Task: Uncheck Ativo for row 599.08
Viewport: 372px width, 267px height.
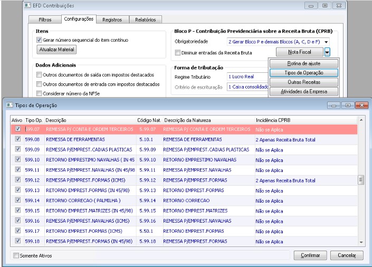Action: pos(17,139)
